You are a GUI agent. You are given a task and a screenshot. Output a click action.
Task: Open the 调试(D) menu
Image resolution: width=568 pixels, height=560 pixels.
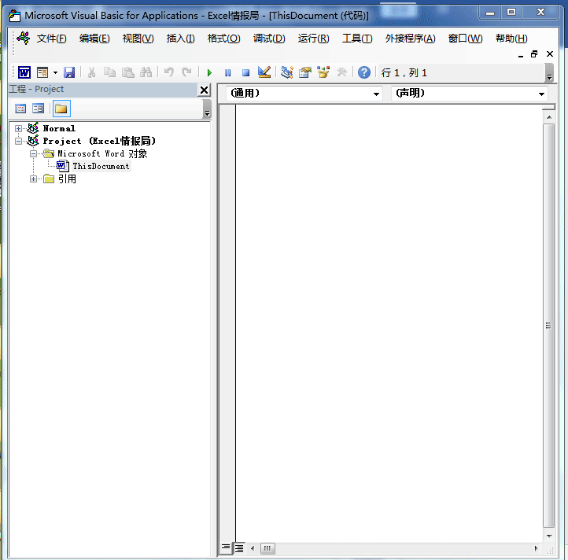(x=269, y=39)
